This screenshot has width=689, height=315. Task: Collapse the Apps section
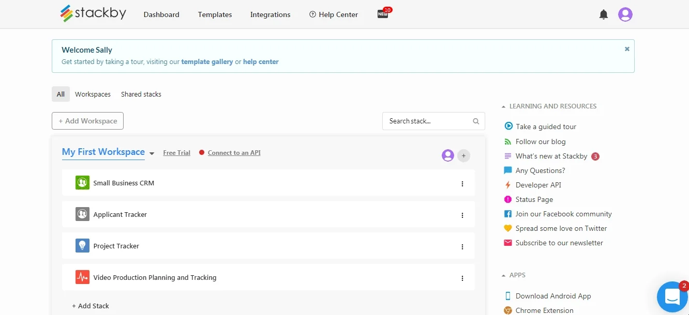(504, 276)
